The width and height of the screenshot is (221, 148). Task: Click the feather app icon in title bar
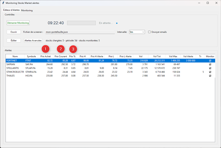[3, 3]
